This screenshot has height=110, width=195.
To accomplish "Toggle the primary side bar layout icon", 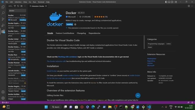I will point(166,2).
